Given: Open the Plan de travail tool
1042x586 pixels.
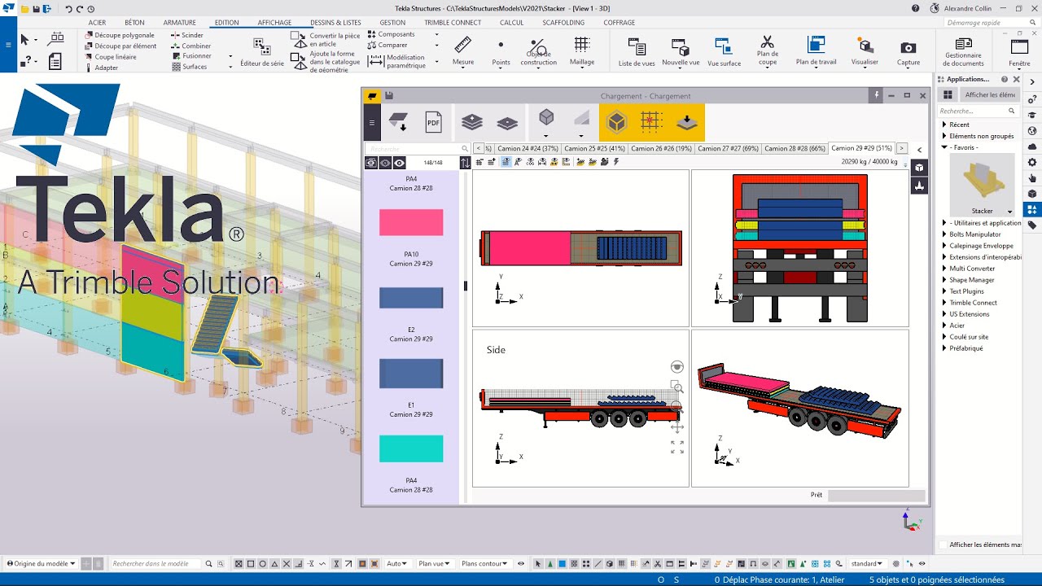Looking at the screenshot, I should click(x=816, y=50).
